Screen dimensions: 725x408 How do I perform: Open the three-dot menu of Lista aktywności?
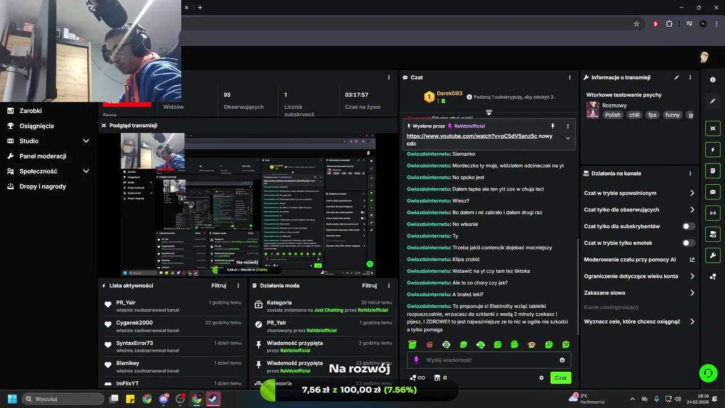(x=238, y=286)
